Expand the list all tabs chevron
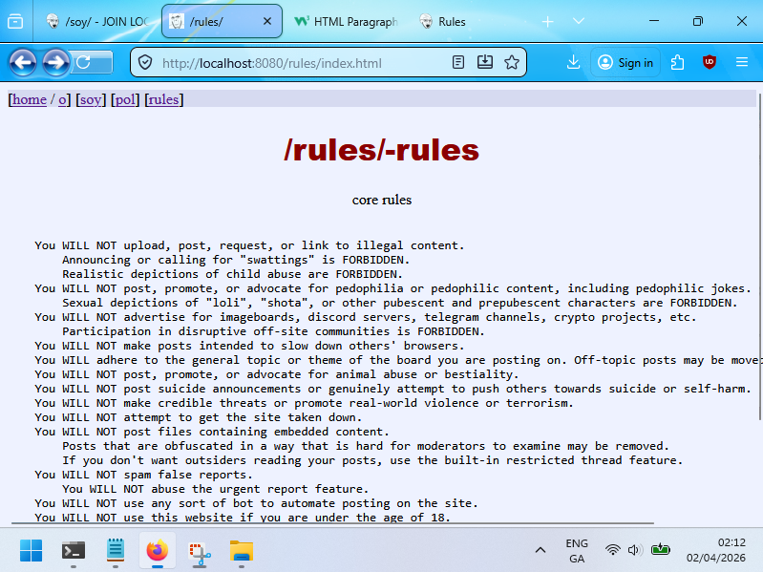Viewport: 763px width, 572px height. [579, 21]
